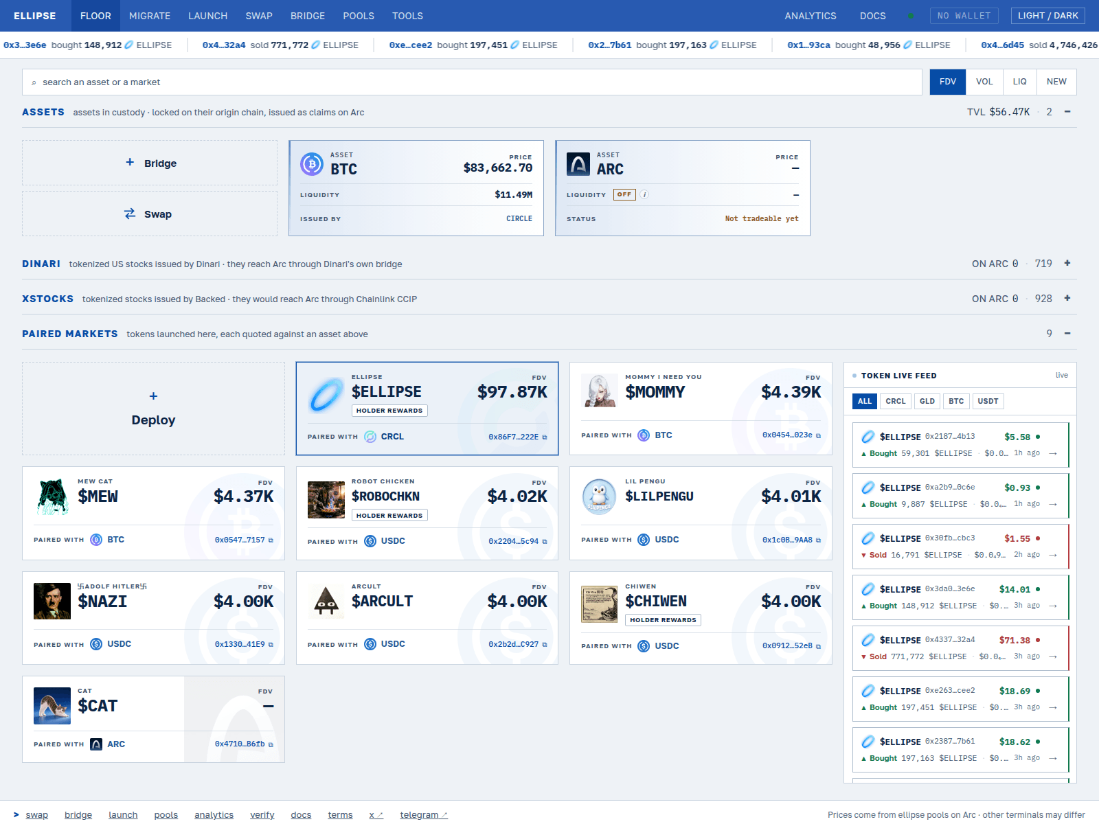This screenshot has height=824, width=1099.
Task: Open the telegram footer link
Action: pos(424,815)
